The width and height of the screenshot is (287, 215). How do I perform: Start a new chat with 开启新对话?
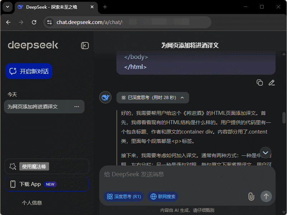pyautogui.click(x=29, y=71)
